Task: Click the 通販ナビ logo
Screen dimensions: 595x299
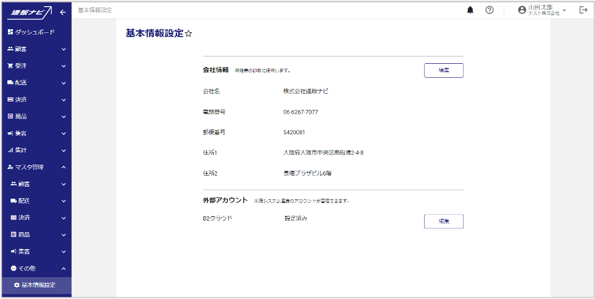Action: 29,12
